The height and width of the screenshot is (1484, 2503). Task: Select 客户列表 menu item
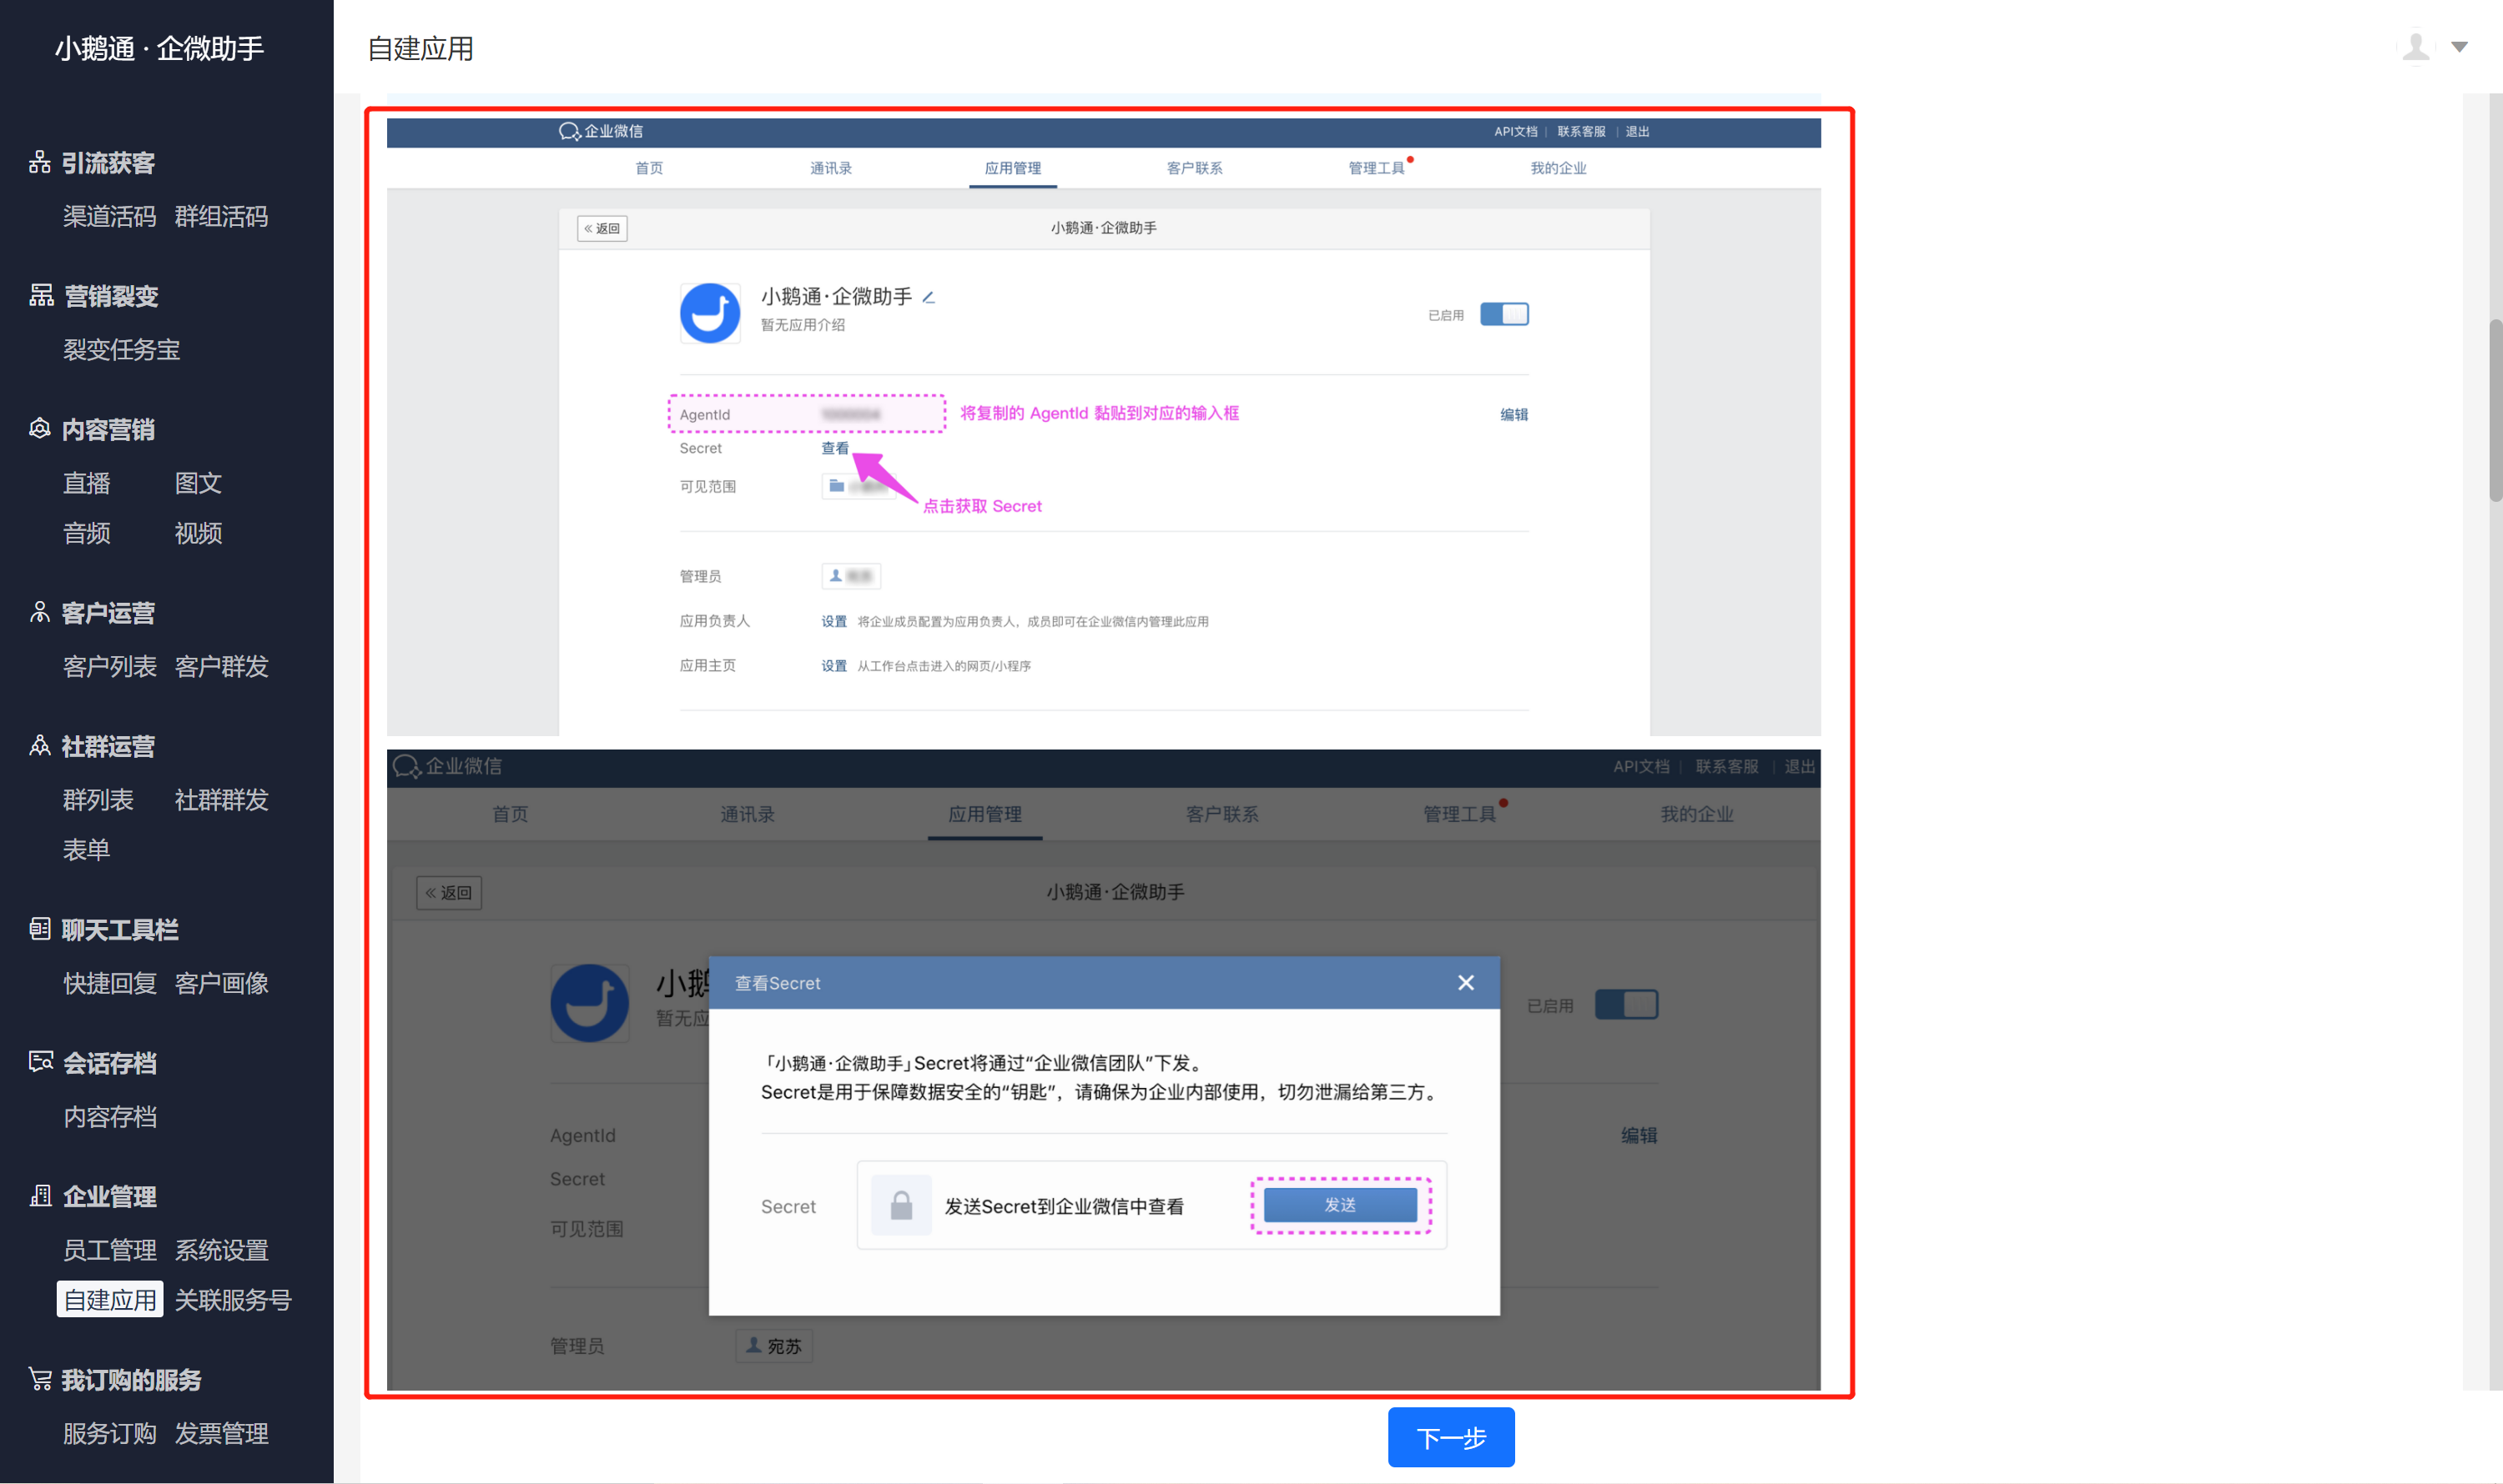click(110, 666)
